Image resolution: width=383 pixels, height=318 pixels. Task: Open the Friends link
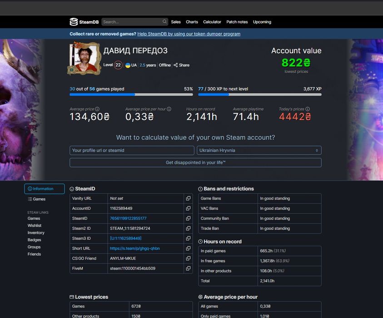coord(34,254)
